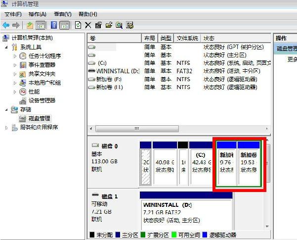Click the Refresh toolbar icon

coord(78,25)
